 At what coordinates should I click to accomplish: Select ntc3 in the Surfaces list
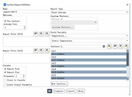pos(89,63)
